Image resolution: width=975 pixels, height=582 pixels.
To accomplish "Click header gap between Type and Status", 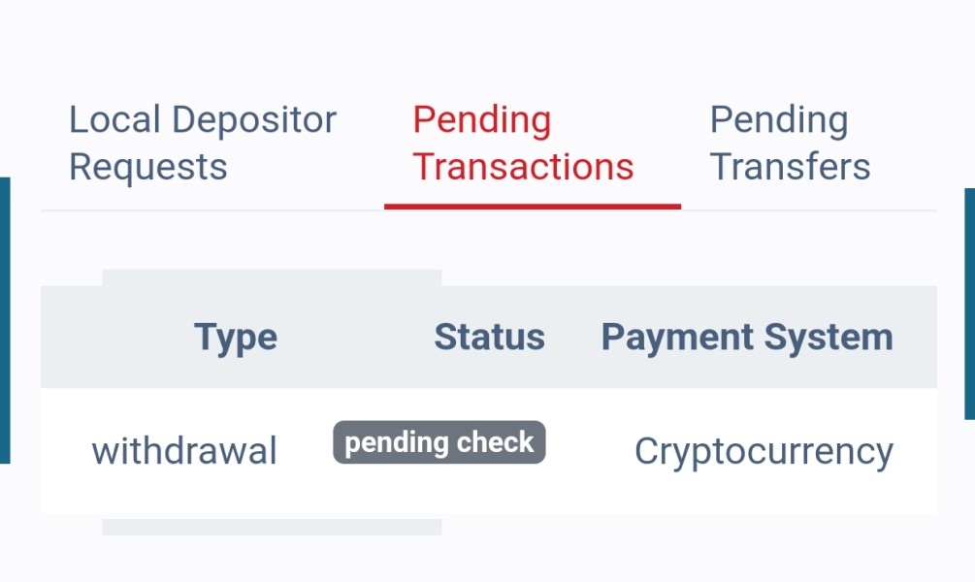I will click(x=354, y=338).
